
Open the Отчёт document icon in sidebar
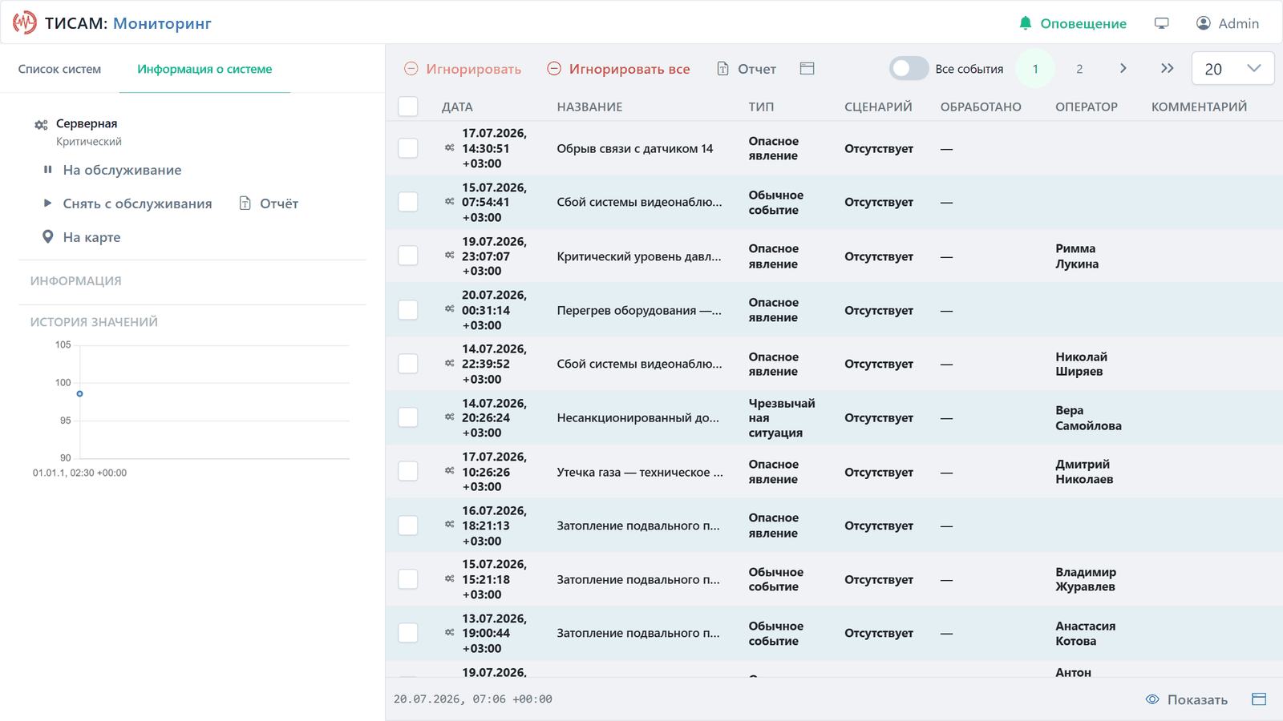coord(245,203)
